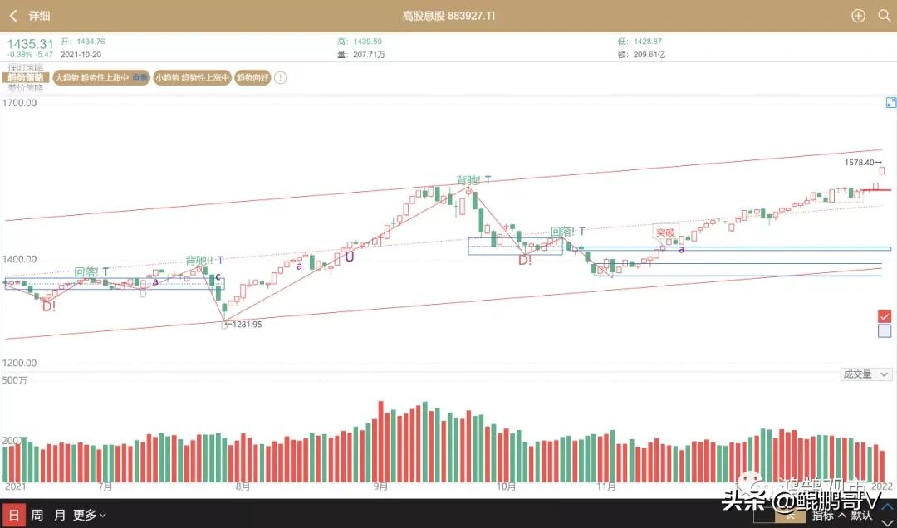Tap the back arrow next to 详细

point(13,16)
